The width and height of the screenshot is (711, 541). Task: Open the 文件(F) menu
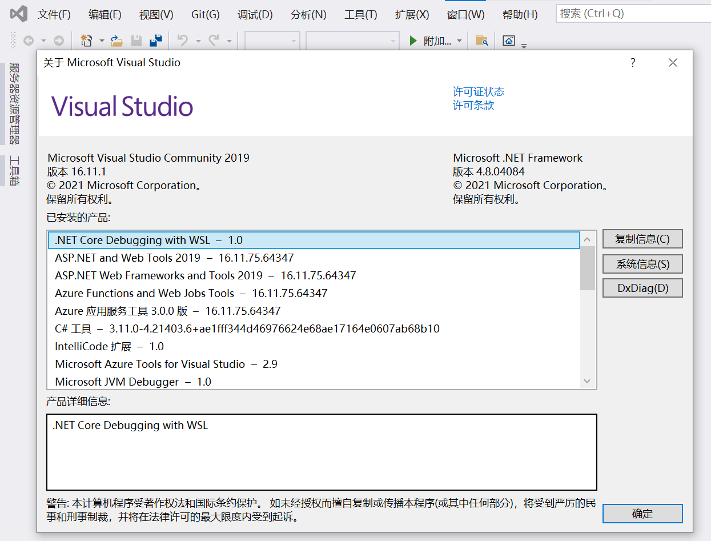[x=54, y=14]
